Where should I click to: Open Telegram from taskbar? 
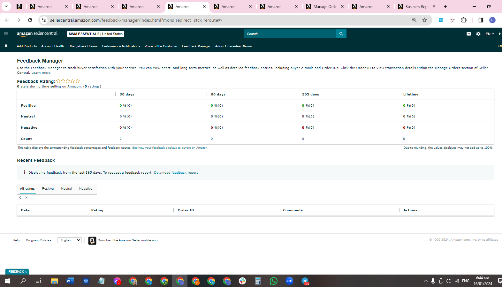pos(305,281)
